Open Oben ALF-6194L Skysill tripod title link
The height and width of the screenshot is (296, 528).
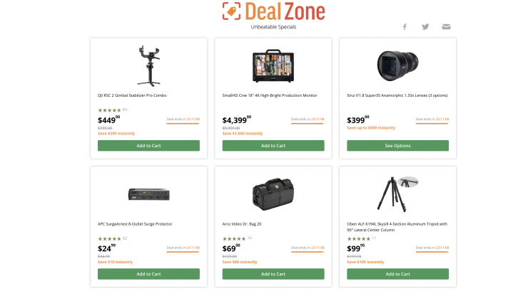(x=397, y=227)
